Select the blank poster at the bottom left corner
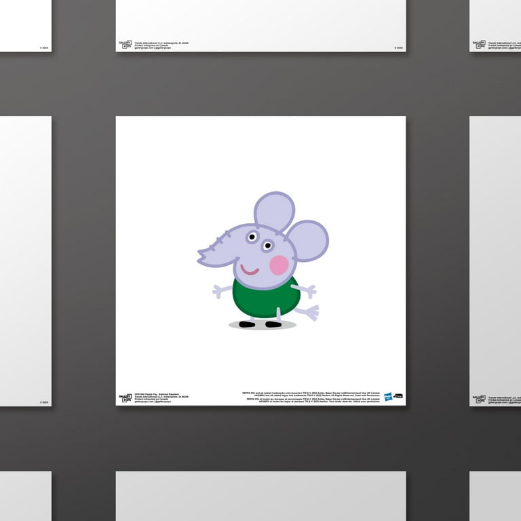 (x=25, y=495)
